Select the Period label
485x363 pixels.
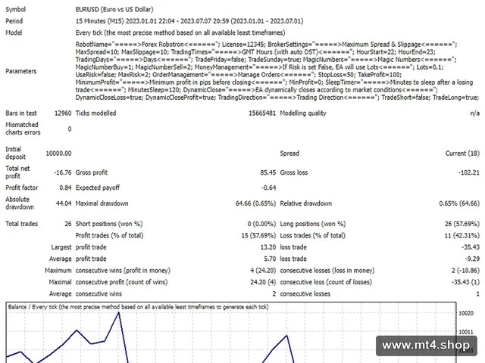(14, 21)
